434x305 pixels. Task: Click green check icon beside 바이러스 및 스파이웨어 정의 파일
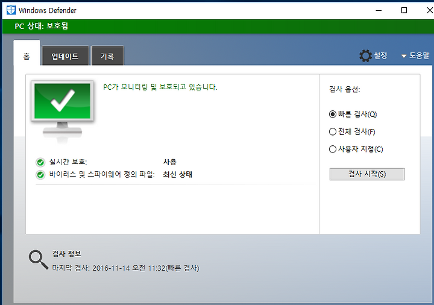[40, 175]
